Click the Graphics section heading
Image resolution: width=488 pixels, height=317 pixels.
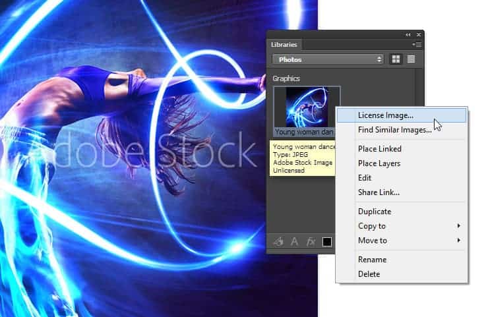(x=286, y=78)
